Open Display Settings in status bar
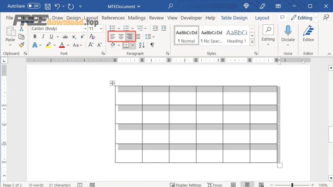Screen dimensions: 333x187 tap(185, 185)
